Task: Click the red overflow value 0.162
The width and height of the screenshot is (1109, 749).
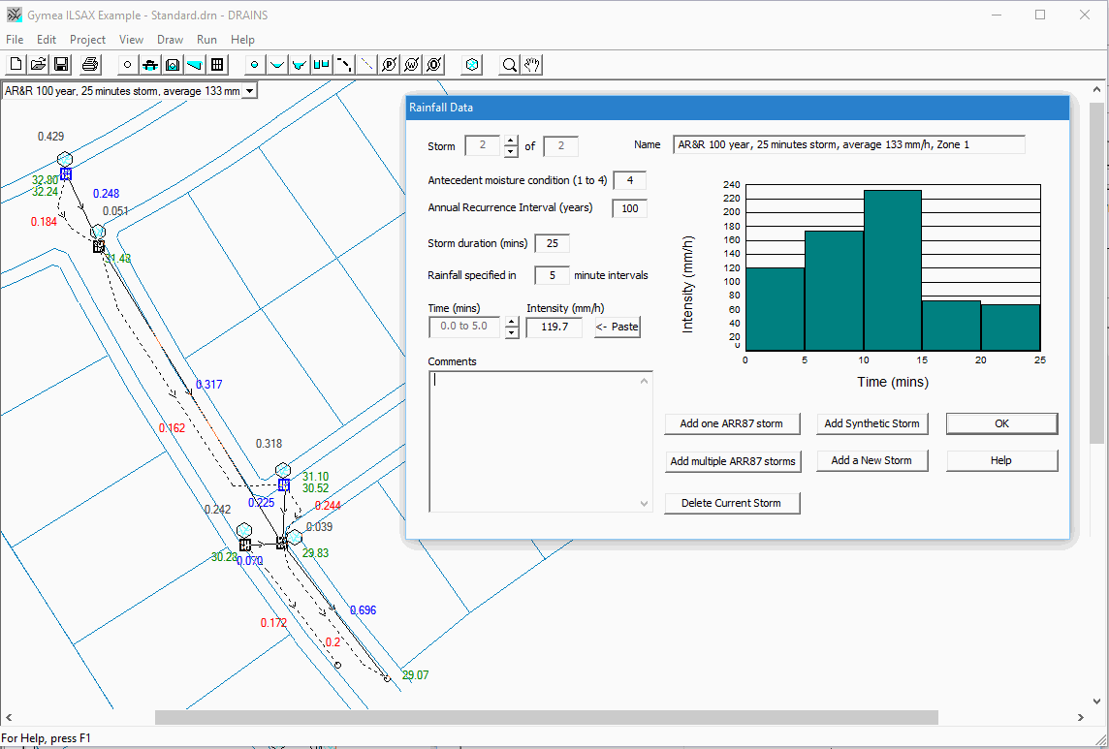Action: point(172,428)
